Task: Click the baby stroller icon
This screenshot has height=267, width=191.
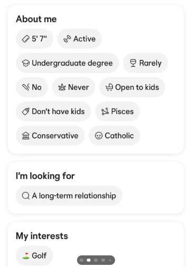Action: tap(109, 87)
